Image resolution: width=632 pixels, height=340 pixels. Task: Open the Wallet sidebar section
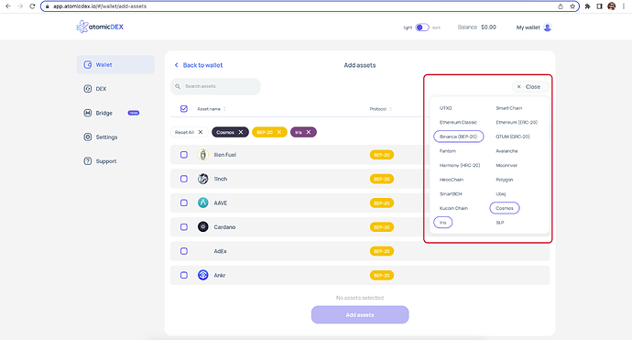(x=115, y=64)
